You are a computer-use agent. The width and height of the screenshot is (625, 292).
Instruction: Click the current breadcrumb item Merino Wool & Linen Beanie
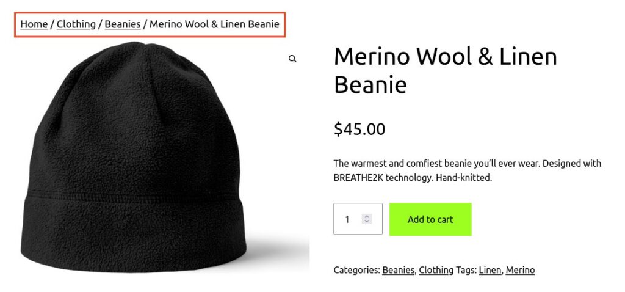[x=214, y=24]
